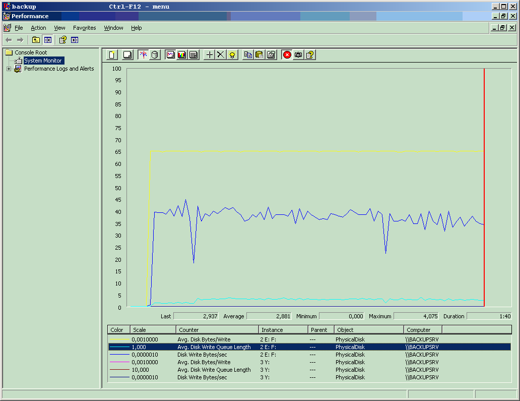Switch to the View Histogram display
Image resolution: width=520 pixels, height=401 pixels.
[x=182, y=54]
